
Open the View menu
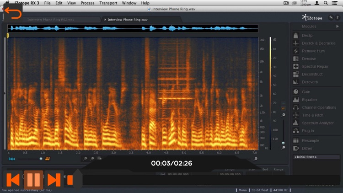tap(71, 3)
